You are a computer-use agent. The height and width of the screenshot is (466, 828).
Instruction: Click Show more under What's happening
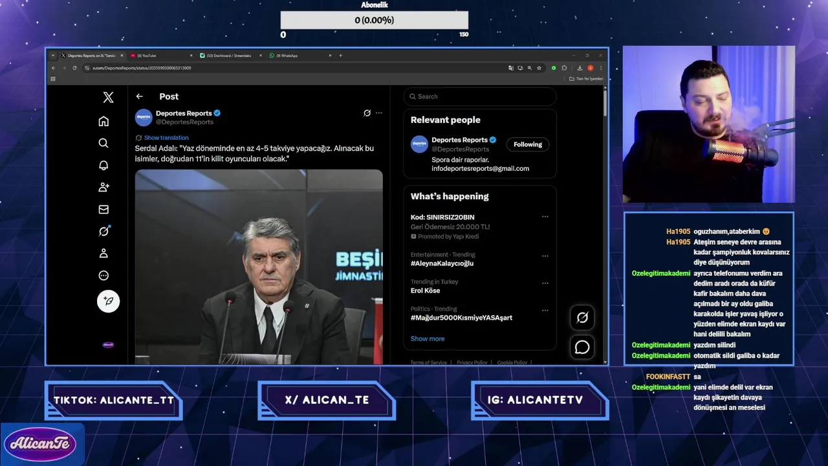(x=428, y=338)
